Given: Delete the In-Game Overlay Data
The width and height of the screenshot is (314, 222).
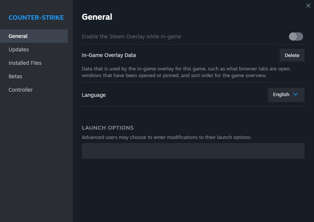Looking at the screenshot, I should coord(292,55).
